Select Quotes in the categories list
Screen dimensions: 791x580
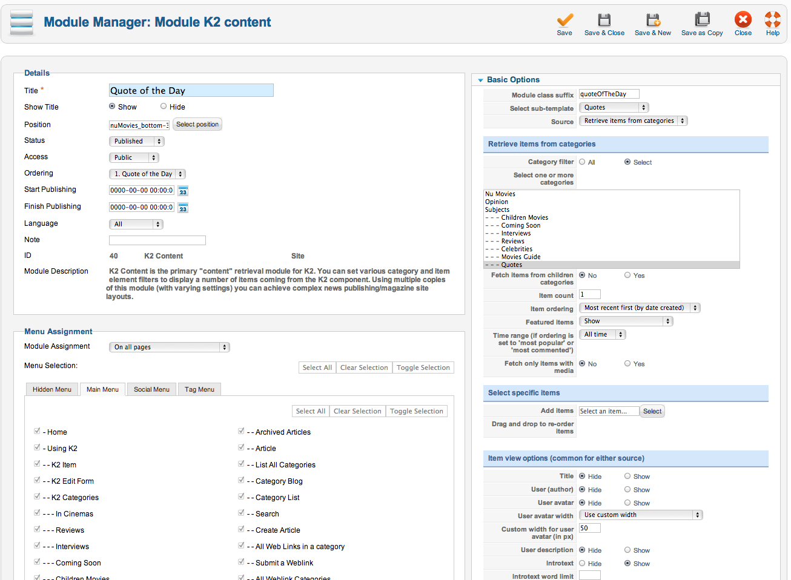(x=612, y=265)
